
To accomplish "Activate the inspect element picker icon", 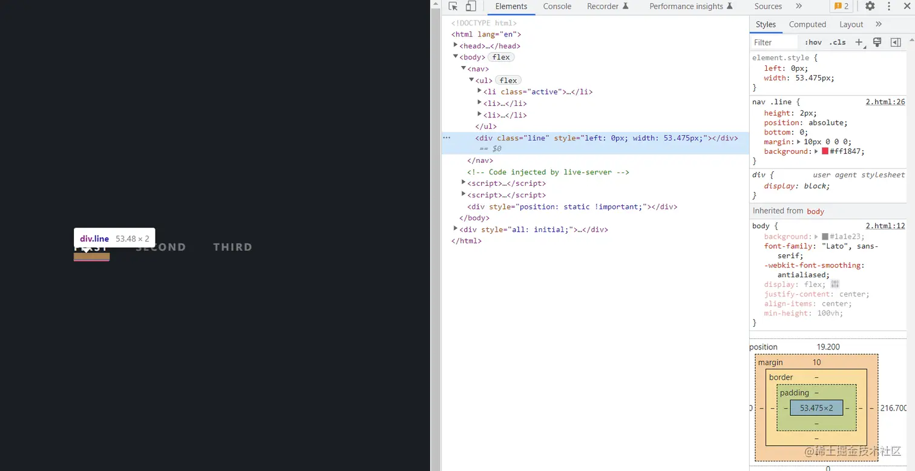I will [x=453, y=6].
